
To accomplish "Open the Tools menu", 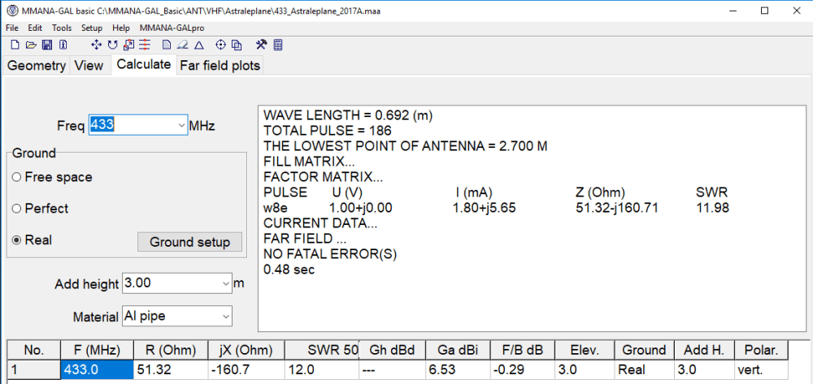I will click(x=62, y=28).
